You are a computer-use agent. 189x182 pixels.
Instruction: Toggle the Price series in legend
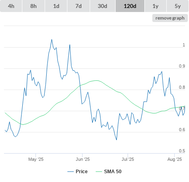coord(77,172)
